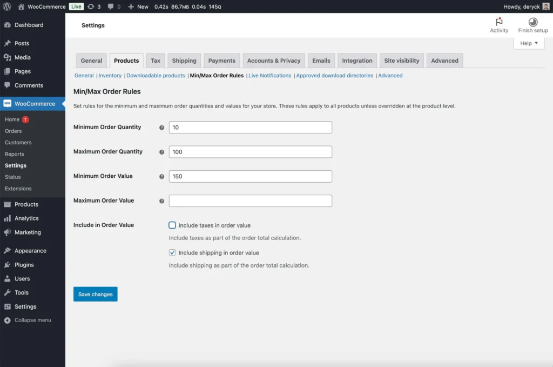Enable Include taxes in order value
The width and height of the screenshot is (553, 367).
tap(172, 225)
